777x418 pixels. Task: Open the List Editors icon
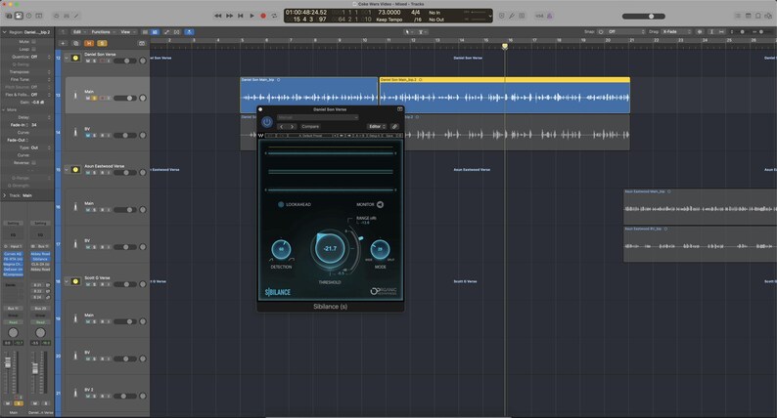coord(738,16)
